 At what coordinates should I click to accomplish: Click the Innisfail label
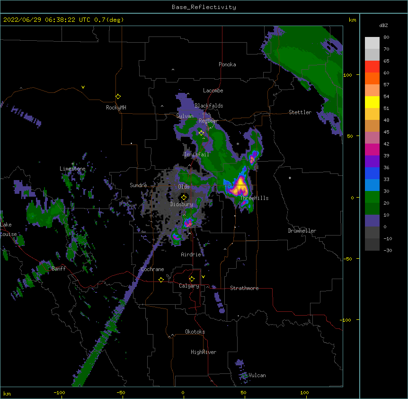(x=196, y=154)
